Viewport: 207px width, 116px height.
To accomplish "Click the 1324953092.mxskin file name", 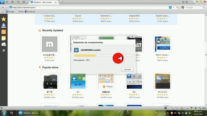I will click(91, 50).
